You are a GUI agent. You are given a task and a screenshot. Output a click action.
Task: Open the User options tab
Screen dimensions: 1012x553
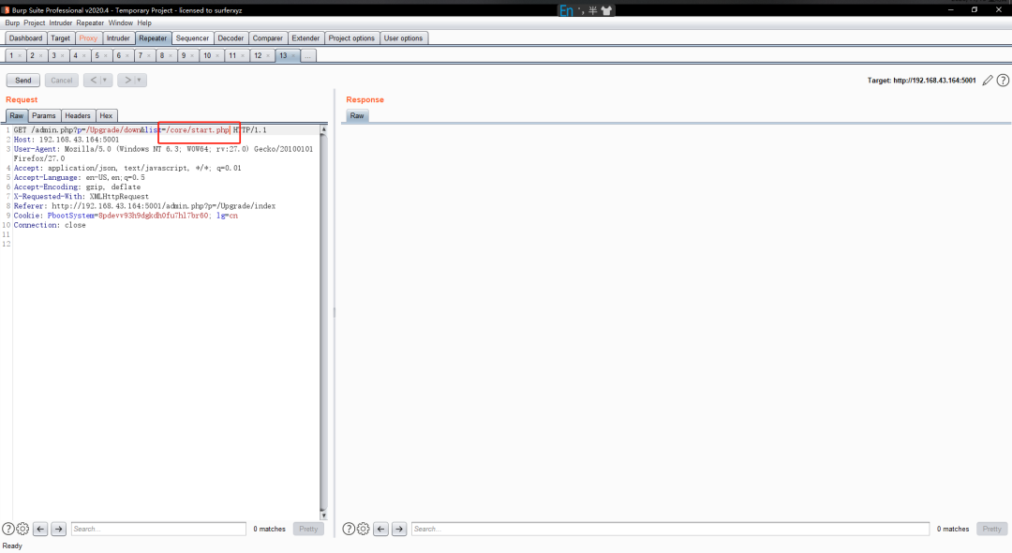403,38
